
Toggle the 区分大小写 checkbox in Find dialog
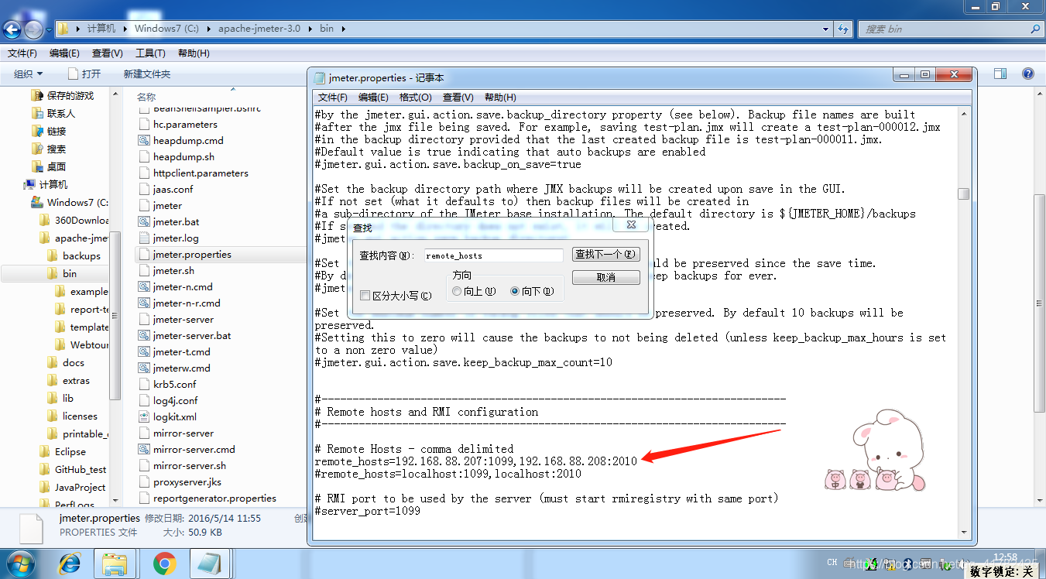coord(365,296)
